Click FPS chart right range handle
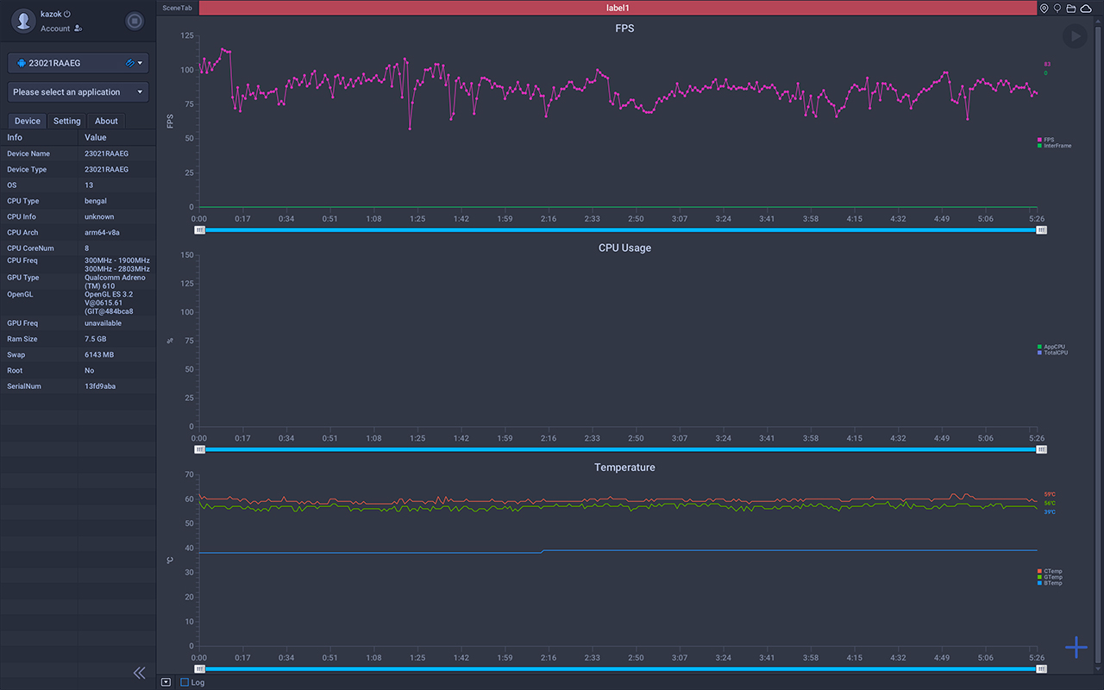The width and height of the screenshot is (1104, 690). pos(1041,230)
